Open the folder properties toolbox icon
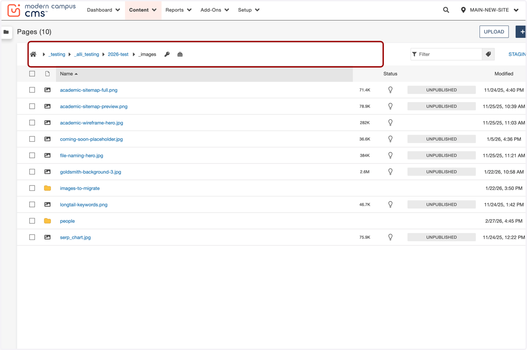The image size is (527, 350). tap(180, 54)
